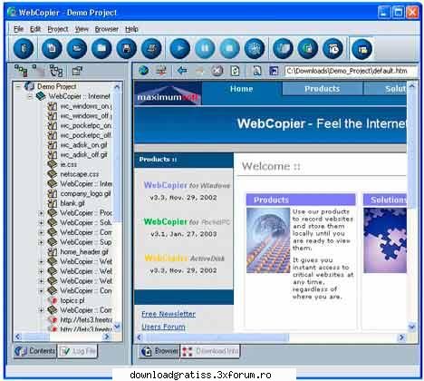Click the highlighted file-browser toolbar icon at far right
The width and height of the screenshot is (424, 381).
361,48
